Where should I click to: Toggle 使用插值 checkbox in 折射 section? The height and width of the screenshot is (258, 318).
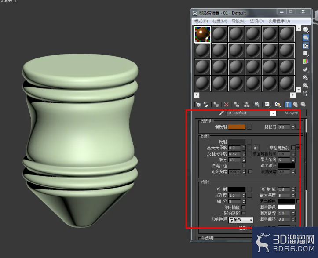pyautogui.click(x=244, y=207)
